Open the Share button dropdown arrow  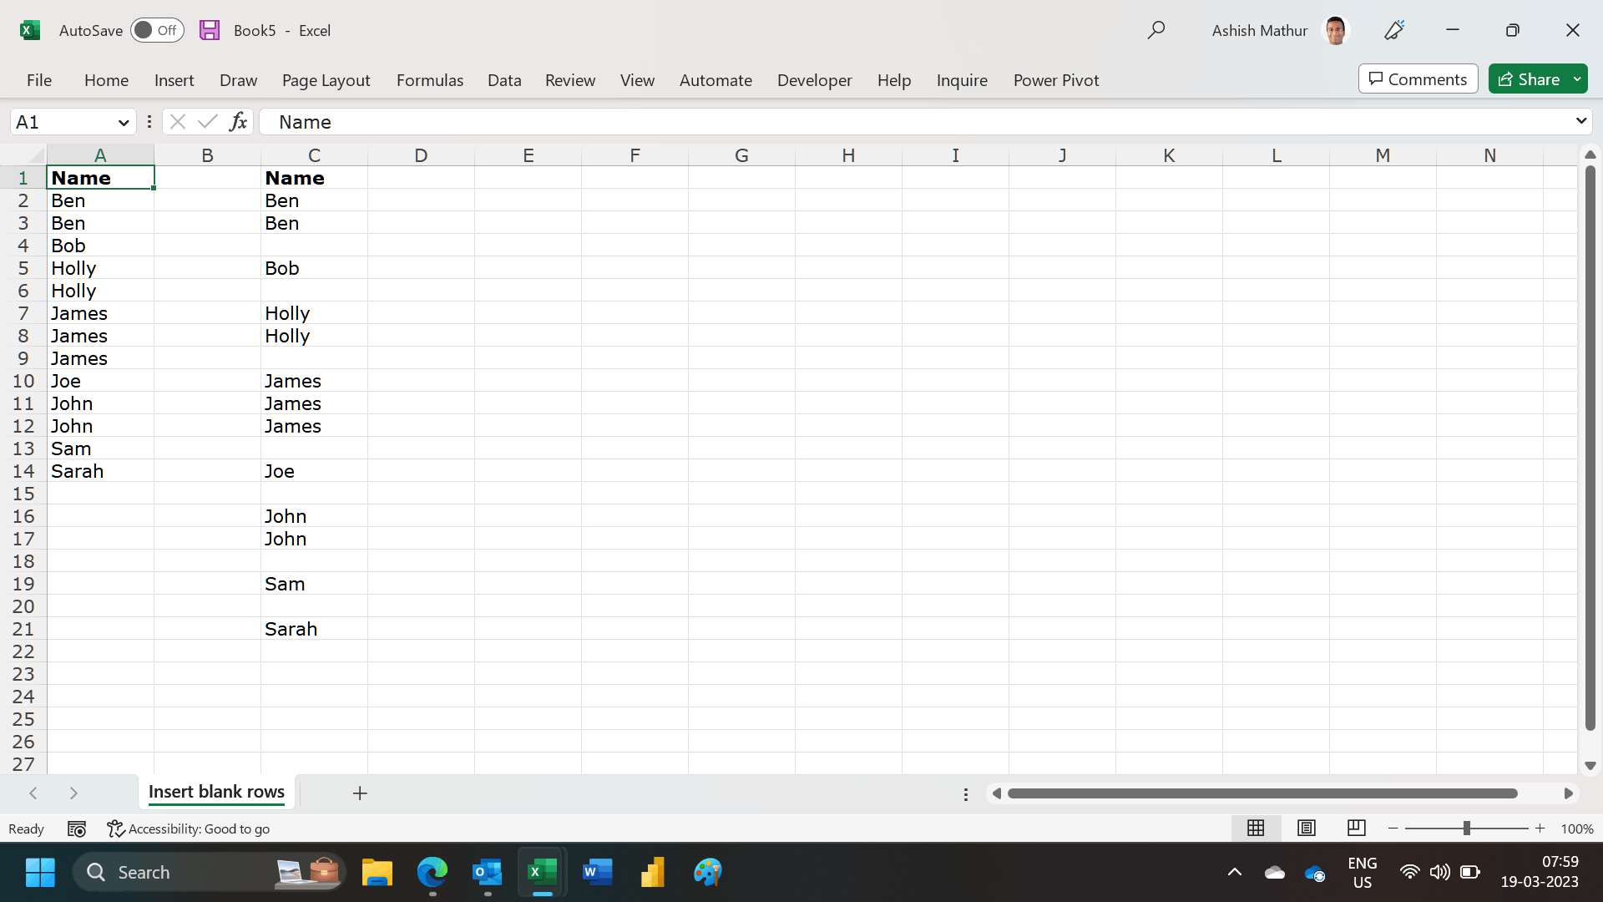(1577, 79)
